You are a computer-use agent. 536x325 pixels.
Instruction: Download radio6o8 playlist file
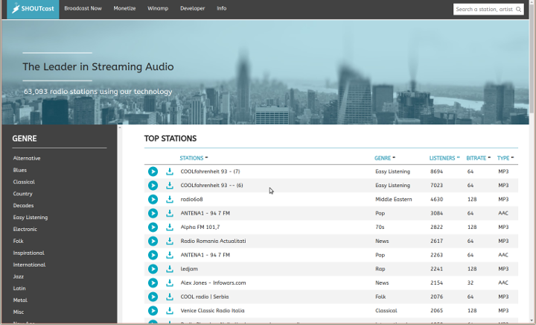(170, 200)
